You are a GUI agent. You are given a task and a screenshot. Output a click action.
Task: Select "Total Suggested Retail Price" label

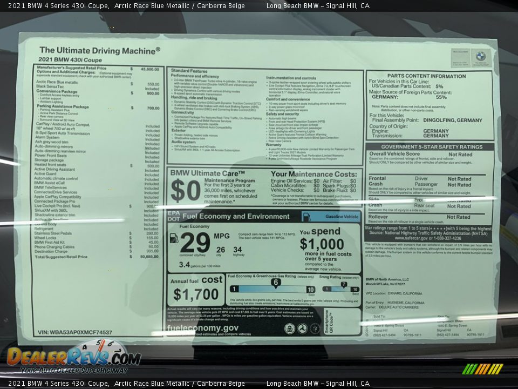(x=61, y=257)
